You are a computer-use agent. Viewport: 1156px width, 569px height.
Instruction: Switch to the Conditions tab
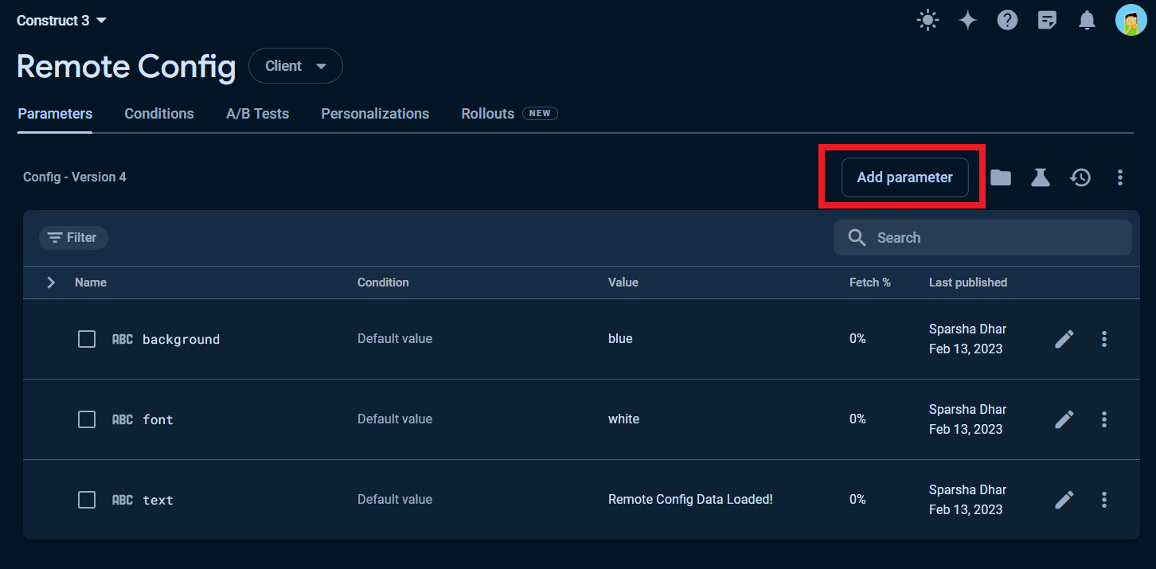click(159, 114)
